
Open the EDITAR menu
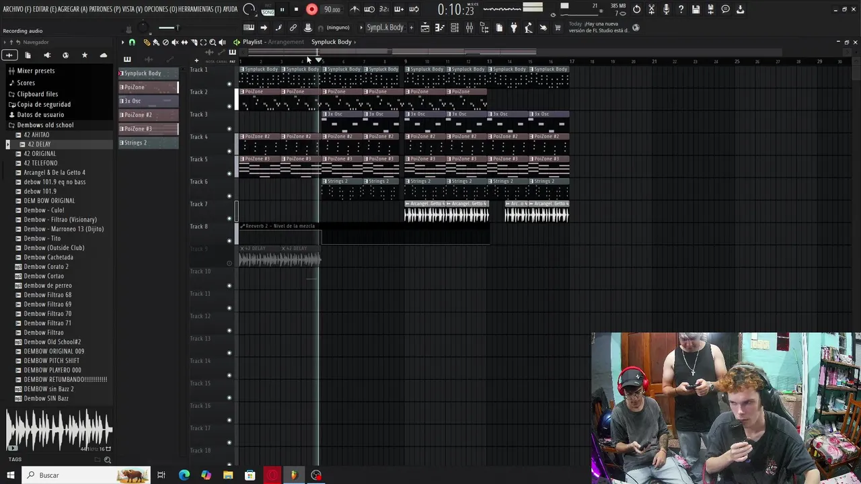44,9
